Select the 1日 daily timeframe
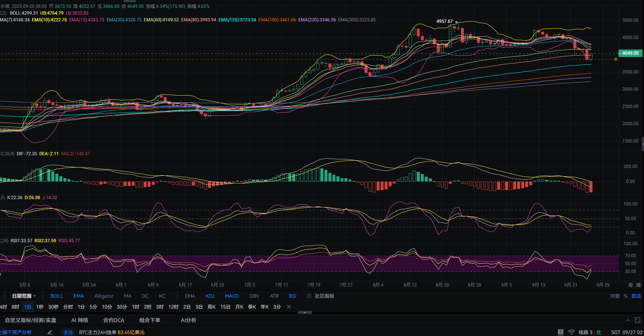Image resolution: width=644 pixels, height=336 pixels. (28, 307)
